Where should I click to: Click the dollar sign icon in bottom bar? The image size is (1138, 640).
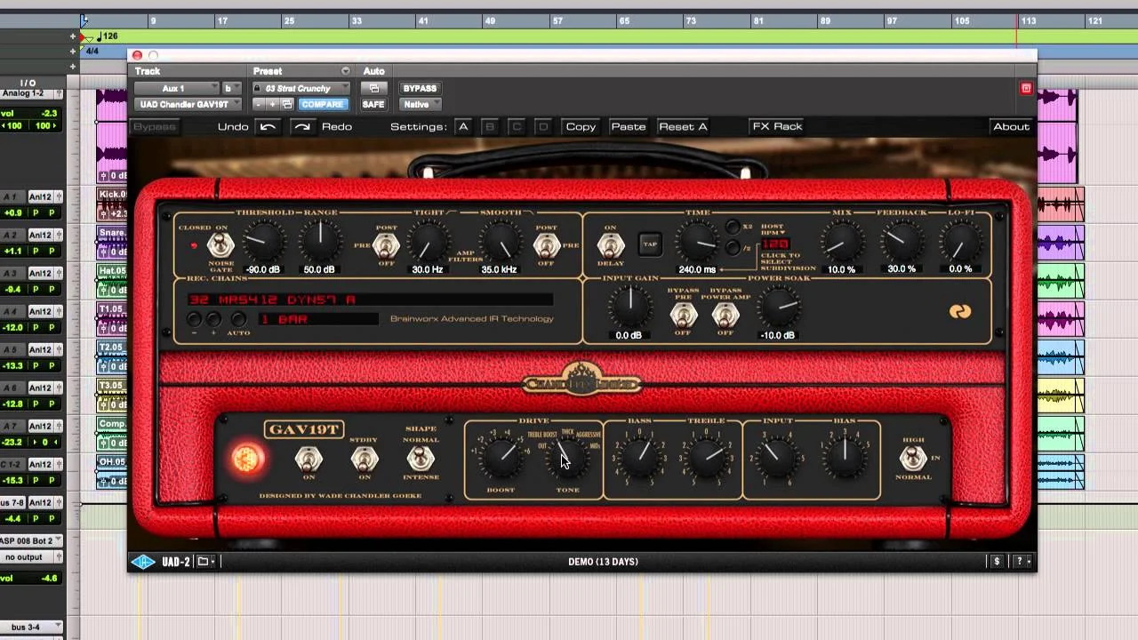pos(996,561)
